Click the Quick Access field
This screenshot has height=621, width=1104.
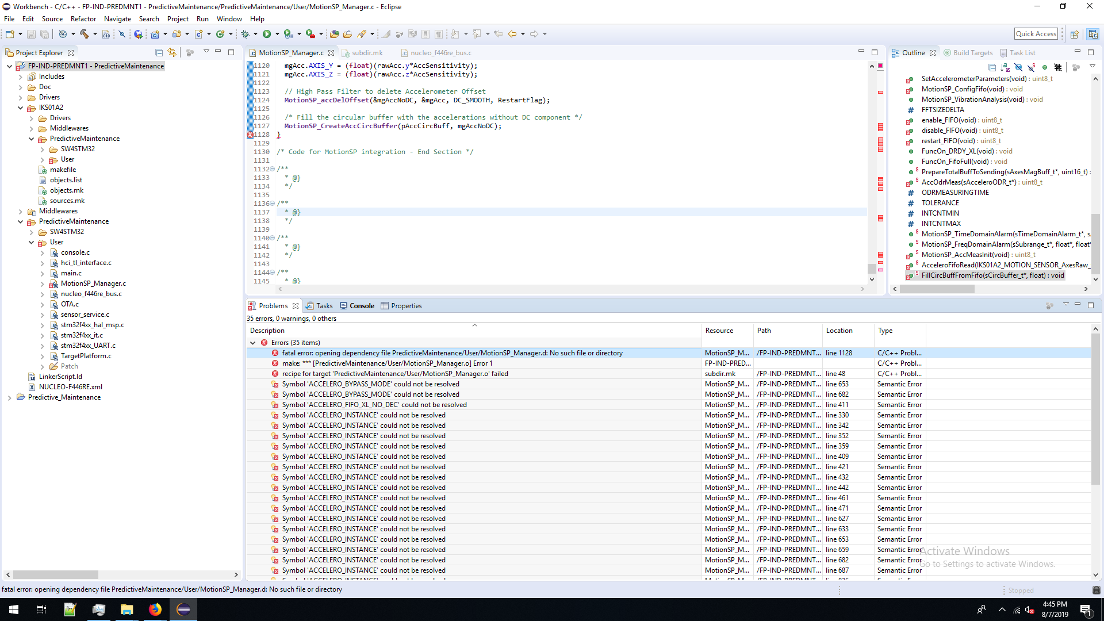coord(1036,34)
